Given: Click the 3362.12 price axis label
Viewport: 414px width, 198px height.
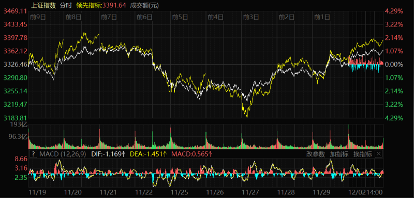Looking at the screenshot, I should click(x=16, y=51).
